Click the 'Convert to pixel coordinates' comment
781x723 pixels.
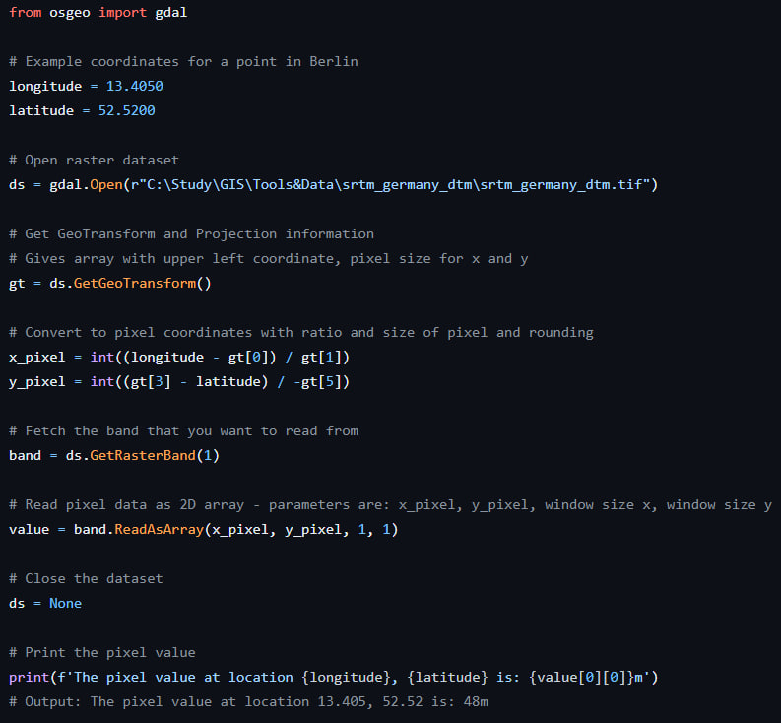[x=301, y=332]
